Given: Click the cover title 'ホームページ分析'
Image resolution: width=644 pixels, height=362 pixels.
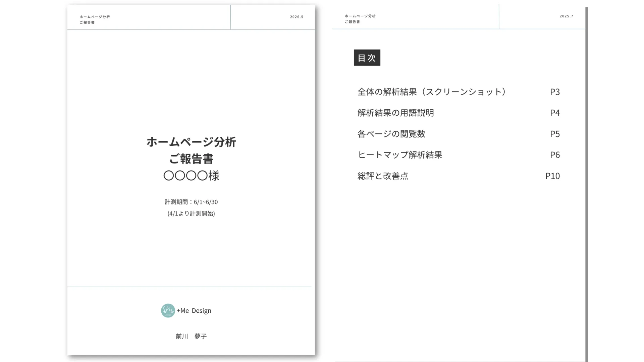Looking at the screenshot, I should [x=191, y=142].
